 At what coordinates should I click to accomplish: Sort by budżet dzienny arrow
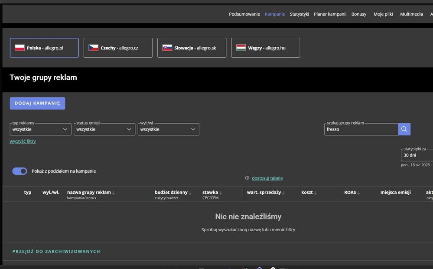(x=190, y=193)
